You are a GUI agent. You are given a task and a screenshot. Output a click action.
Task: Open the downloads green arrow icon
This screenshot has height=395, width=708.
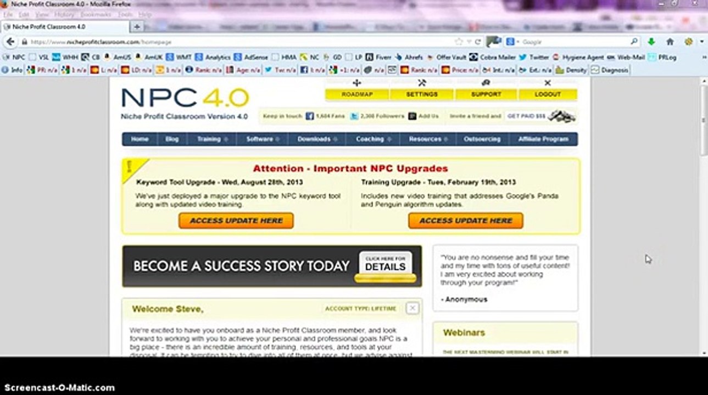pyautogui.click(x=651, y=42)
